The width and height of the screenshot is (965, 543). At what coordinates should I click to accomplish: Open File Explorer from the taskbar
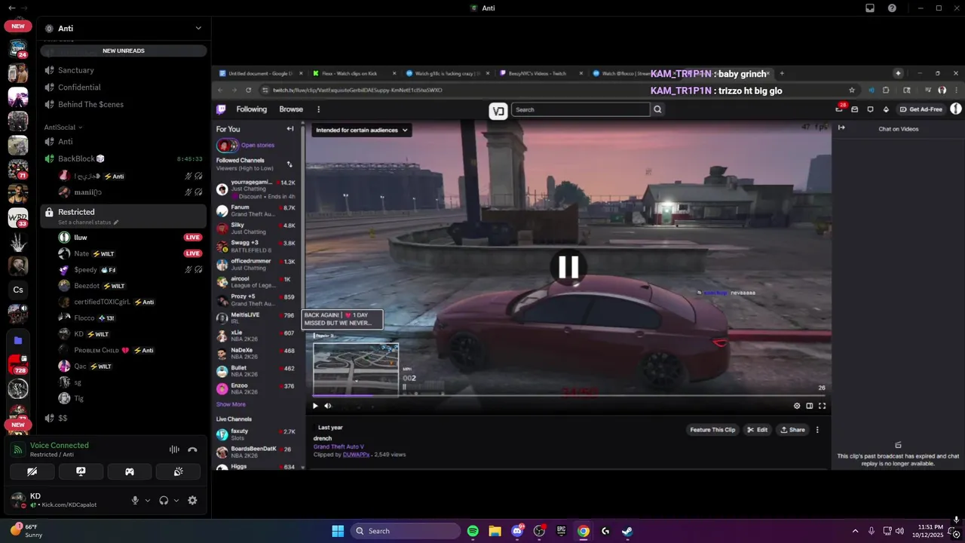495,531
